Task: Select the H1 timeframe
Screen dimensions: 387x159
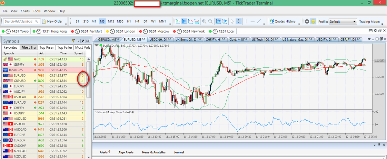Action: click(x=129, y=21)
